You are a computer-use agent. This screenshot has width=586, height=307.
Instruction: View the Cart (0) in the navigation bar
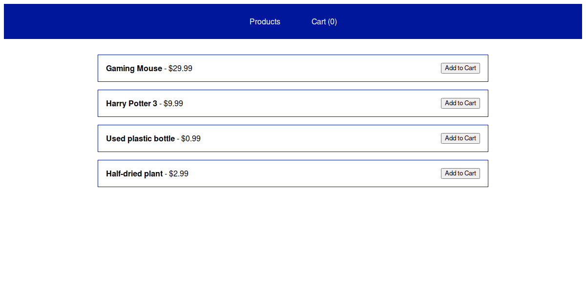(x=324, y=21)
